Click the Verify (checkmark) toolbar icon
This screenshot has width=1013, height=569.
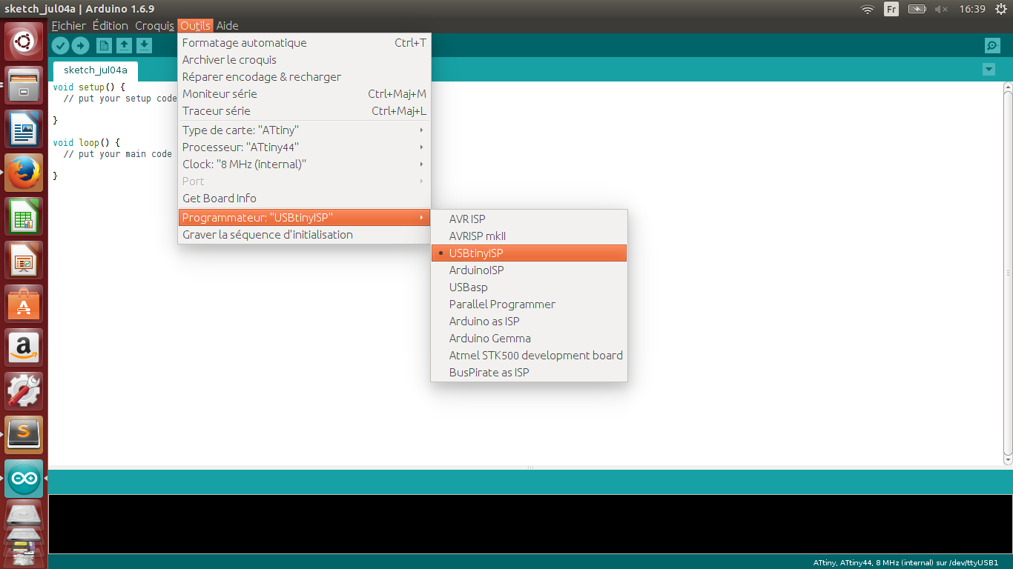coord(61,46)
